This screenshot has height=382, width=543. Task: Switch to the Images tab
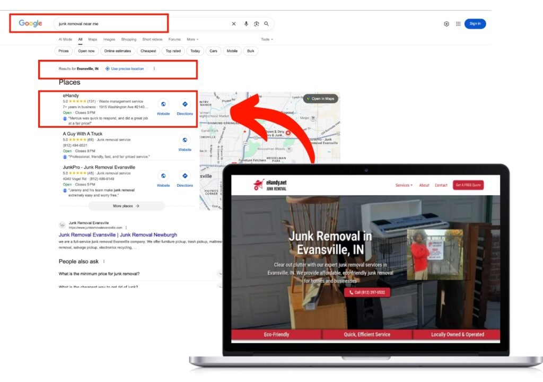tap(109, 39)
